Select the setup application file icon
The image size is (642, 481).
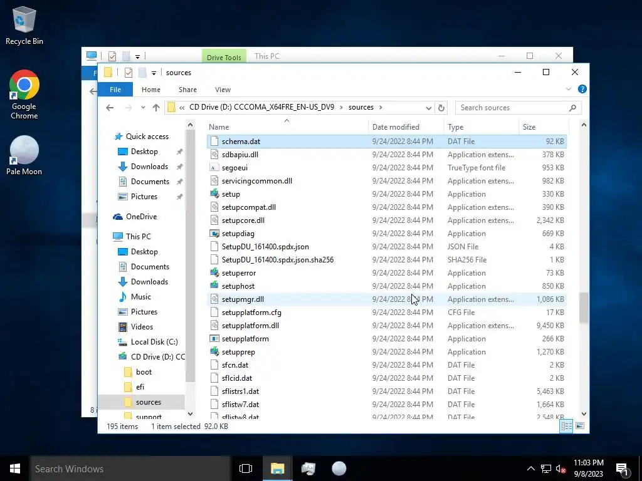214,194
